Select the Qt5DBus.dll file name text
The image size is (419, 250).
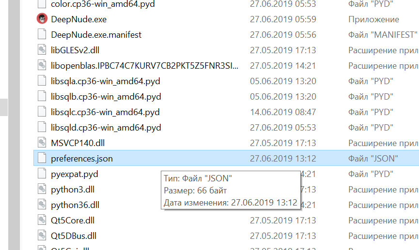click(x=74, y=236)
